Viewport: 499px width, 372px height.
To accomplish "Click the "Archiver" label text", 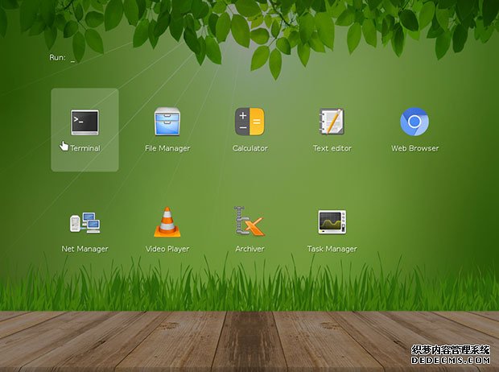I will pyautogui.click(x=249, y=249).
